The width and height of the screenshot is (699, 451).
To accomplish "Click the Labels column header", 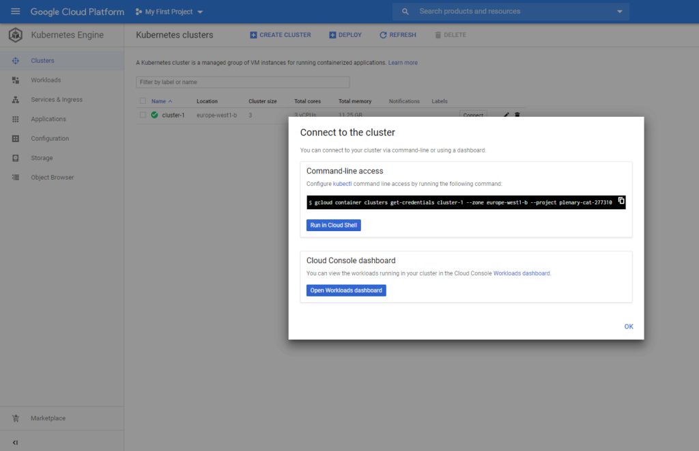I will pos(440,101).
